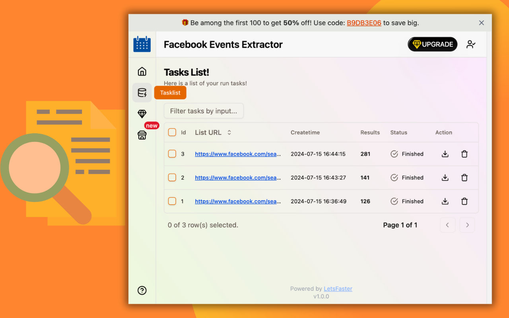Open the Home icon in sidebar
This screenshot has height=318, width=509.
pos(142,72)
